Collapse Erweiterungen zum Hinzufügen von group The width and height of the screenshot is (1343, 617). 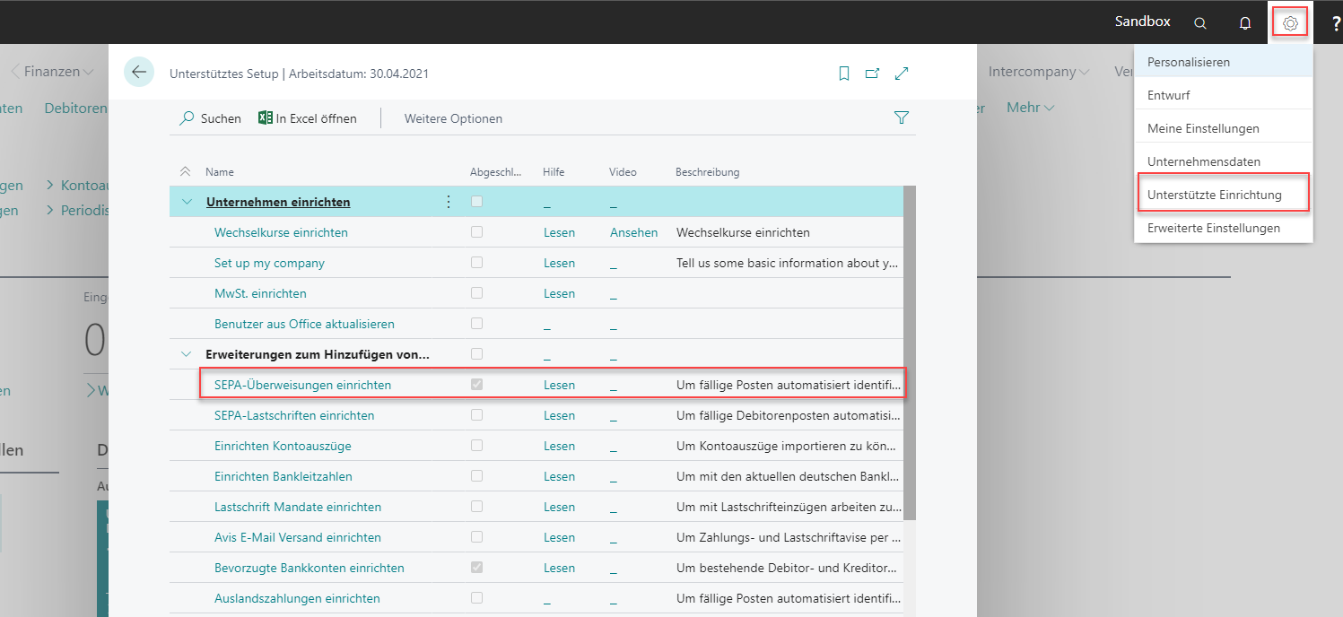coord(187,354)
